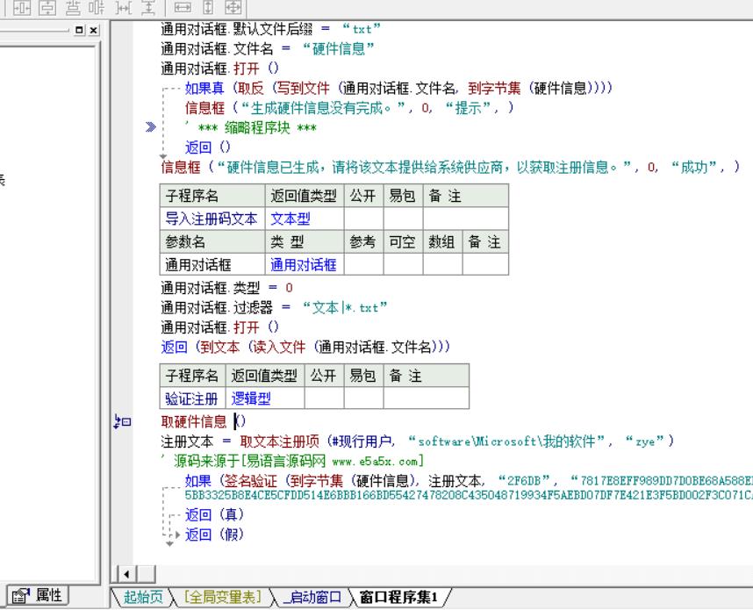Float the left panel with the dock button
Image resolution: width=753 pixels, height=610 pixels.
(81, 30)
